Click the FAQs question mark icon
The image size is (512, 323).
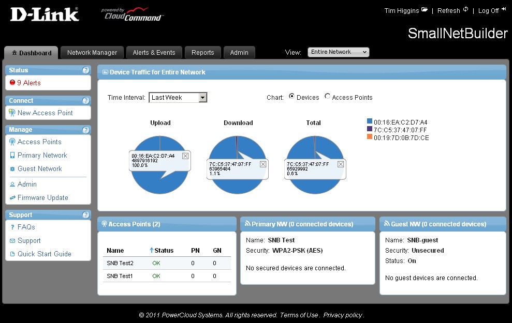12,227
